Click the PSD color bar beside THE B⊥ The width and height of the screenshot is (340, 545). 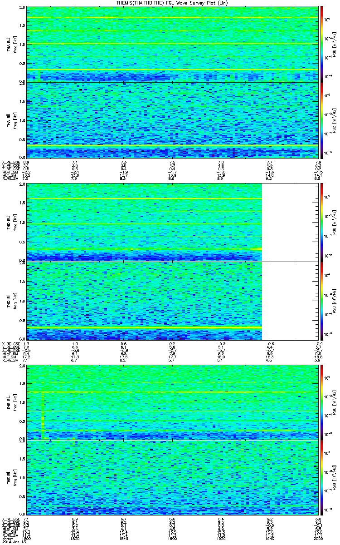tap(322, 401)
